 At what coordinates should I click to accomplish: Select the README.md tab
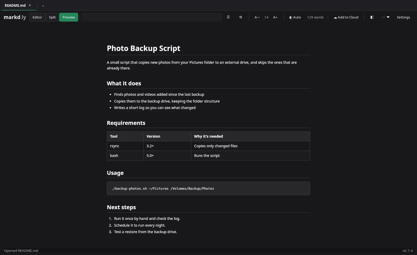15,5
